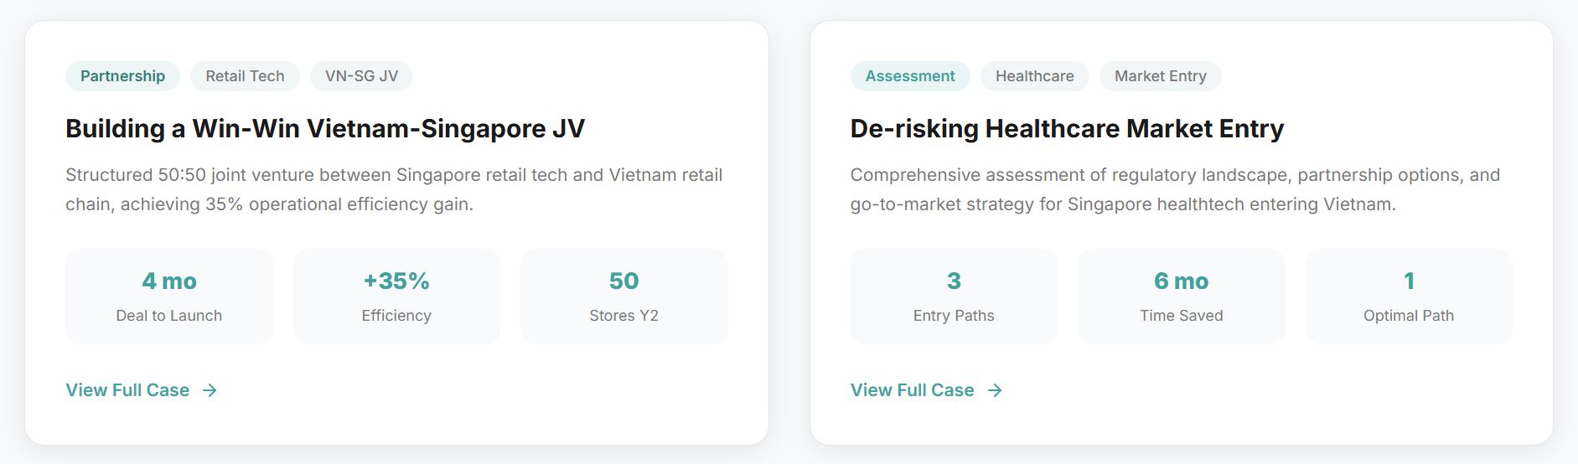
Task: Click the 50:50 joint venture description text
Action: tap(394, 189)
